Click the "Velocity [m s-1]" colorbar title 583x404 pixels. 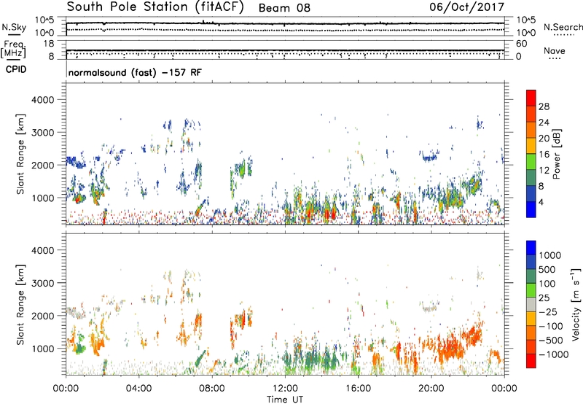(x=576, y=305)
